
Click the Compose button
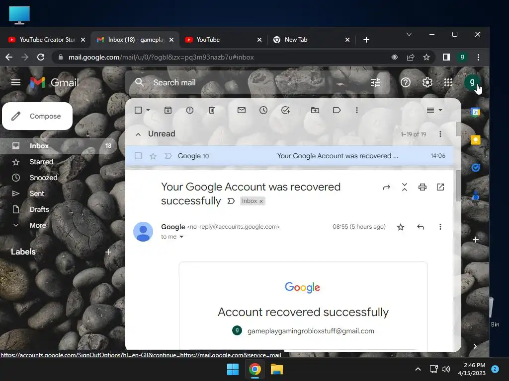[37, 116]
